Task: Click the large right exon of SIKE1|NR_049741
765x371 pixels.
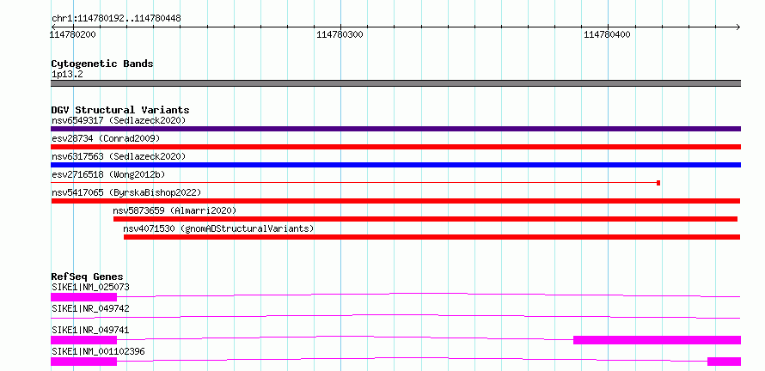Action: pyautogui.click(x=658, y=340)
